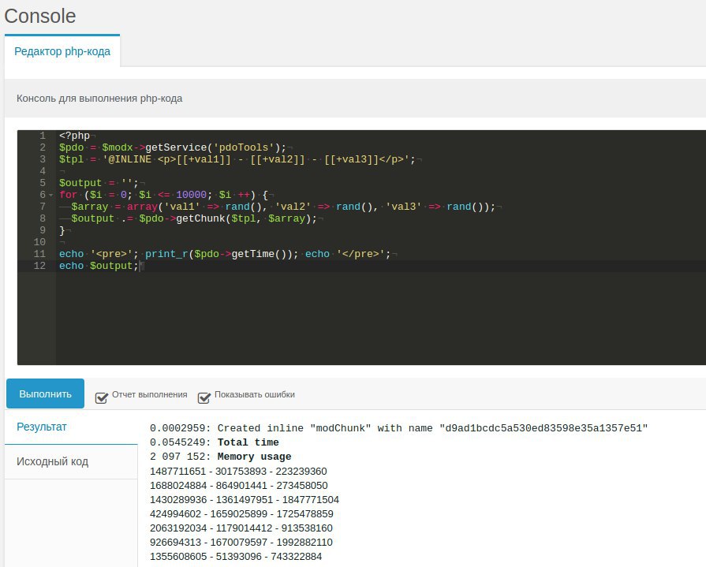Click line number 11 in the gutter
706x567 pixels.
pos(40,254)
